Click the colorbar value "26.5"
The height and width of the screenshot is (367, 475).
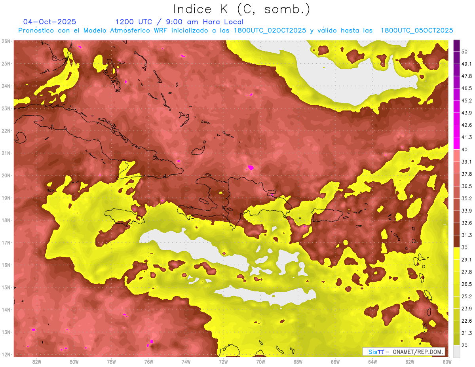coord(467,284)
